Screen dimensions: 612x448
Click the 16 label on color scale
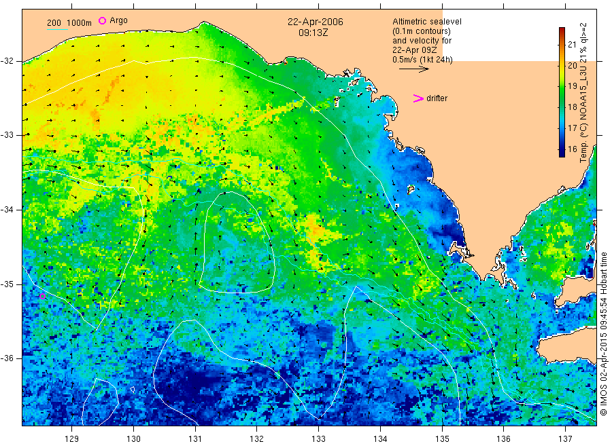point(572,149)
